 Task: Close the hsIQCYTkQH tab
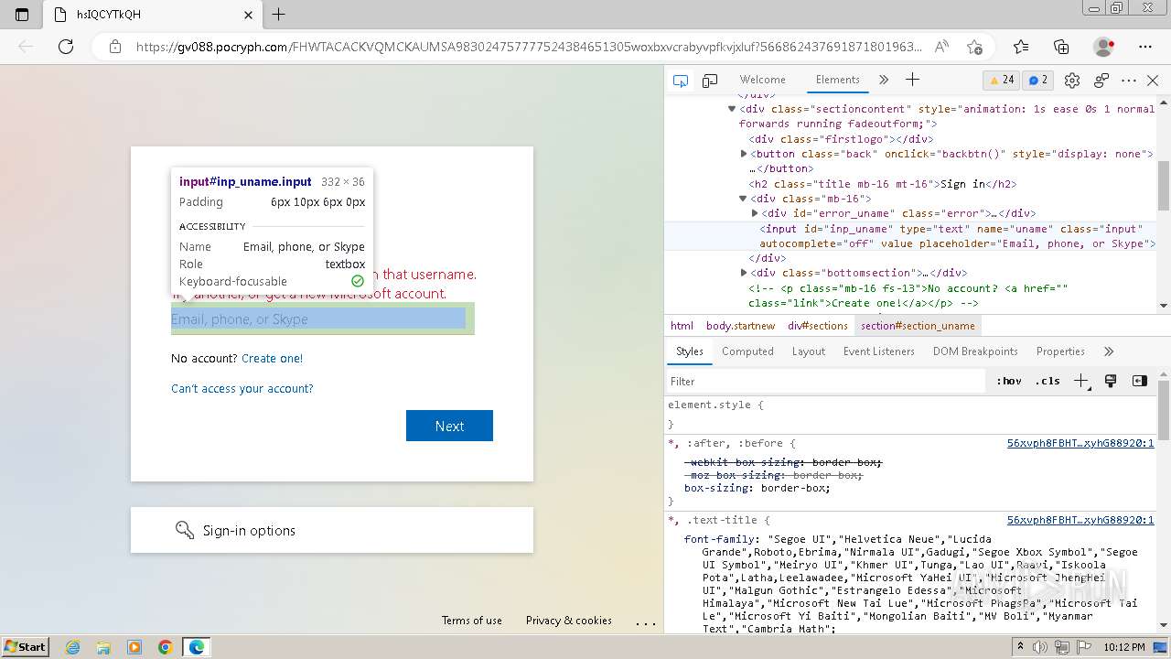[x=249, y=15]
